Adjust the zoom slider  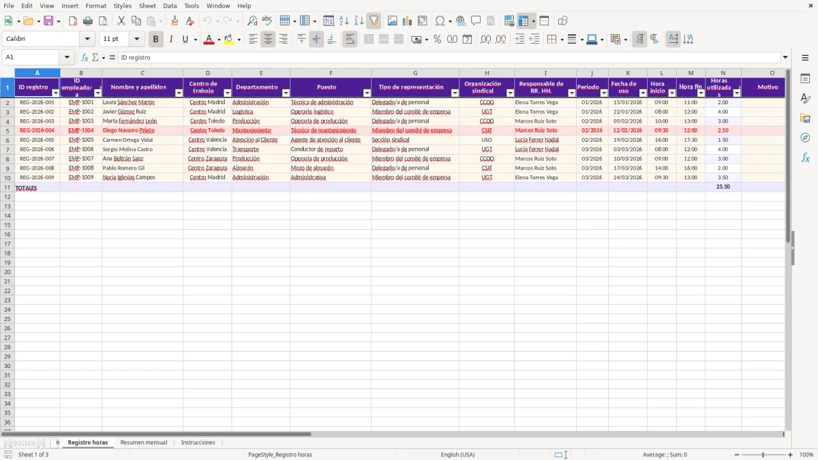[x=763, y=455]
